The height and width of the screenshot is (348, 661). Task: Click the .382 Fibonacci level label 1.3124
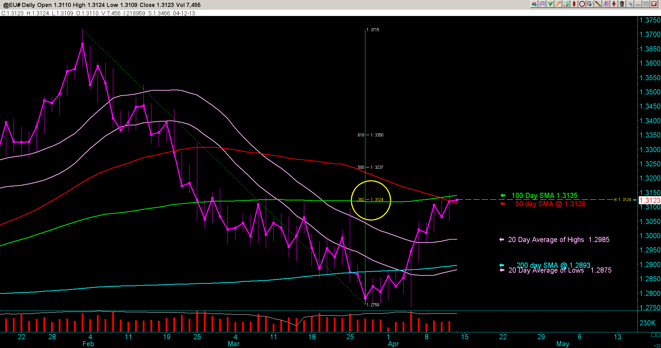click(x=370, y=200)
